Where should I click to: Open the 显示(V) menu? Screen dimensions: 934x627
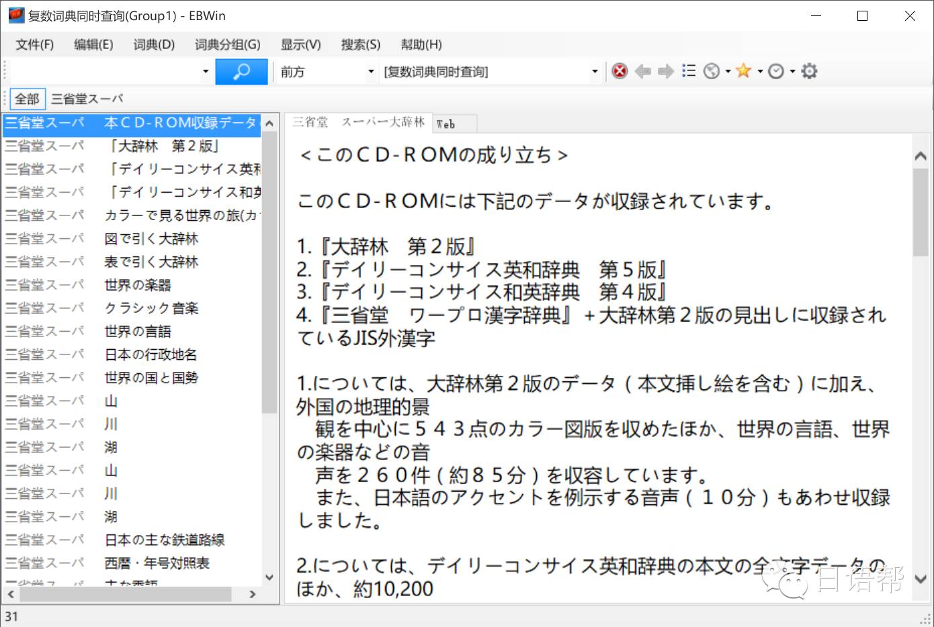pyautogui.click(x=300, y=45)
